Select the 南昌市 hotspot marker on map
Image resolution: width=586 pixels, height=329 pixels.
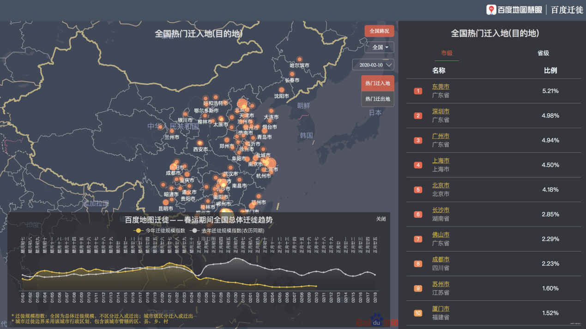(x=240, y=179)
